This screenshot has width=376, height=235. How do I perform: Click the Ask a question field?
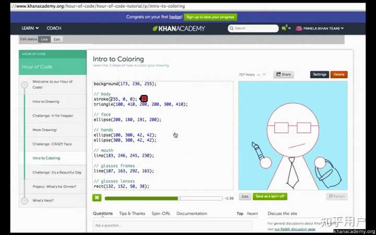coord(173,226)
